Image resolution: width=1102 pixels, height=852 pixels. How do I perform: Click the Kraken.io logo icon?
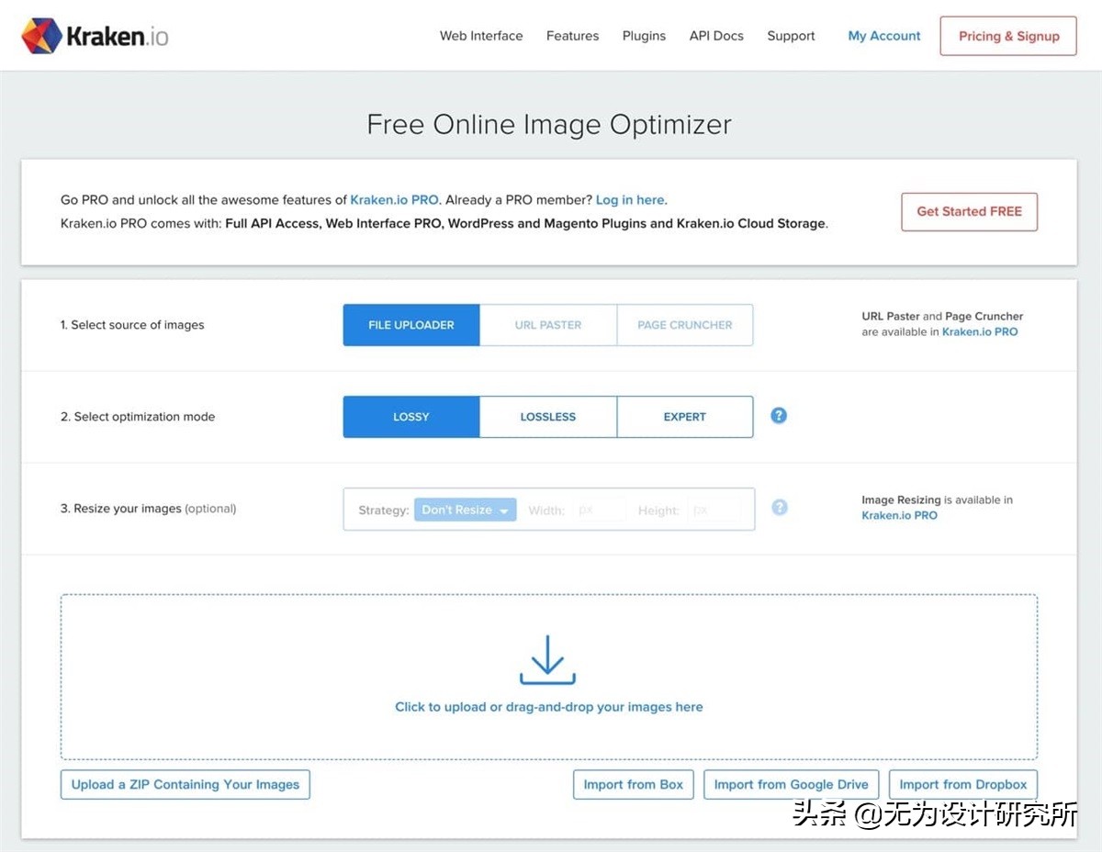pos(42,36)
